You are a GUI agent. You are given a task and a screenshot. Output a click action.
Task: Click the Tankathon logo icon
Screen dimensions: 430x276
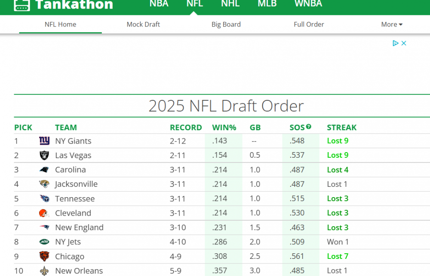click(x=22, y=5)
